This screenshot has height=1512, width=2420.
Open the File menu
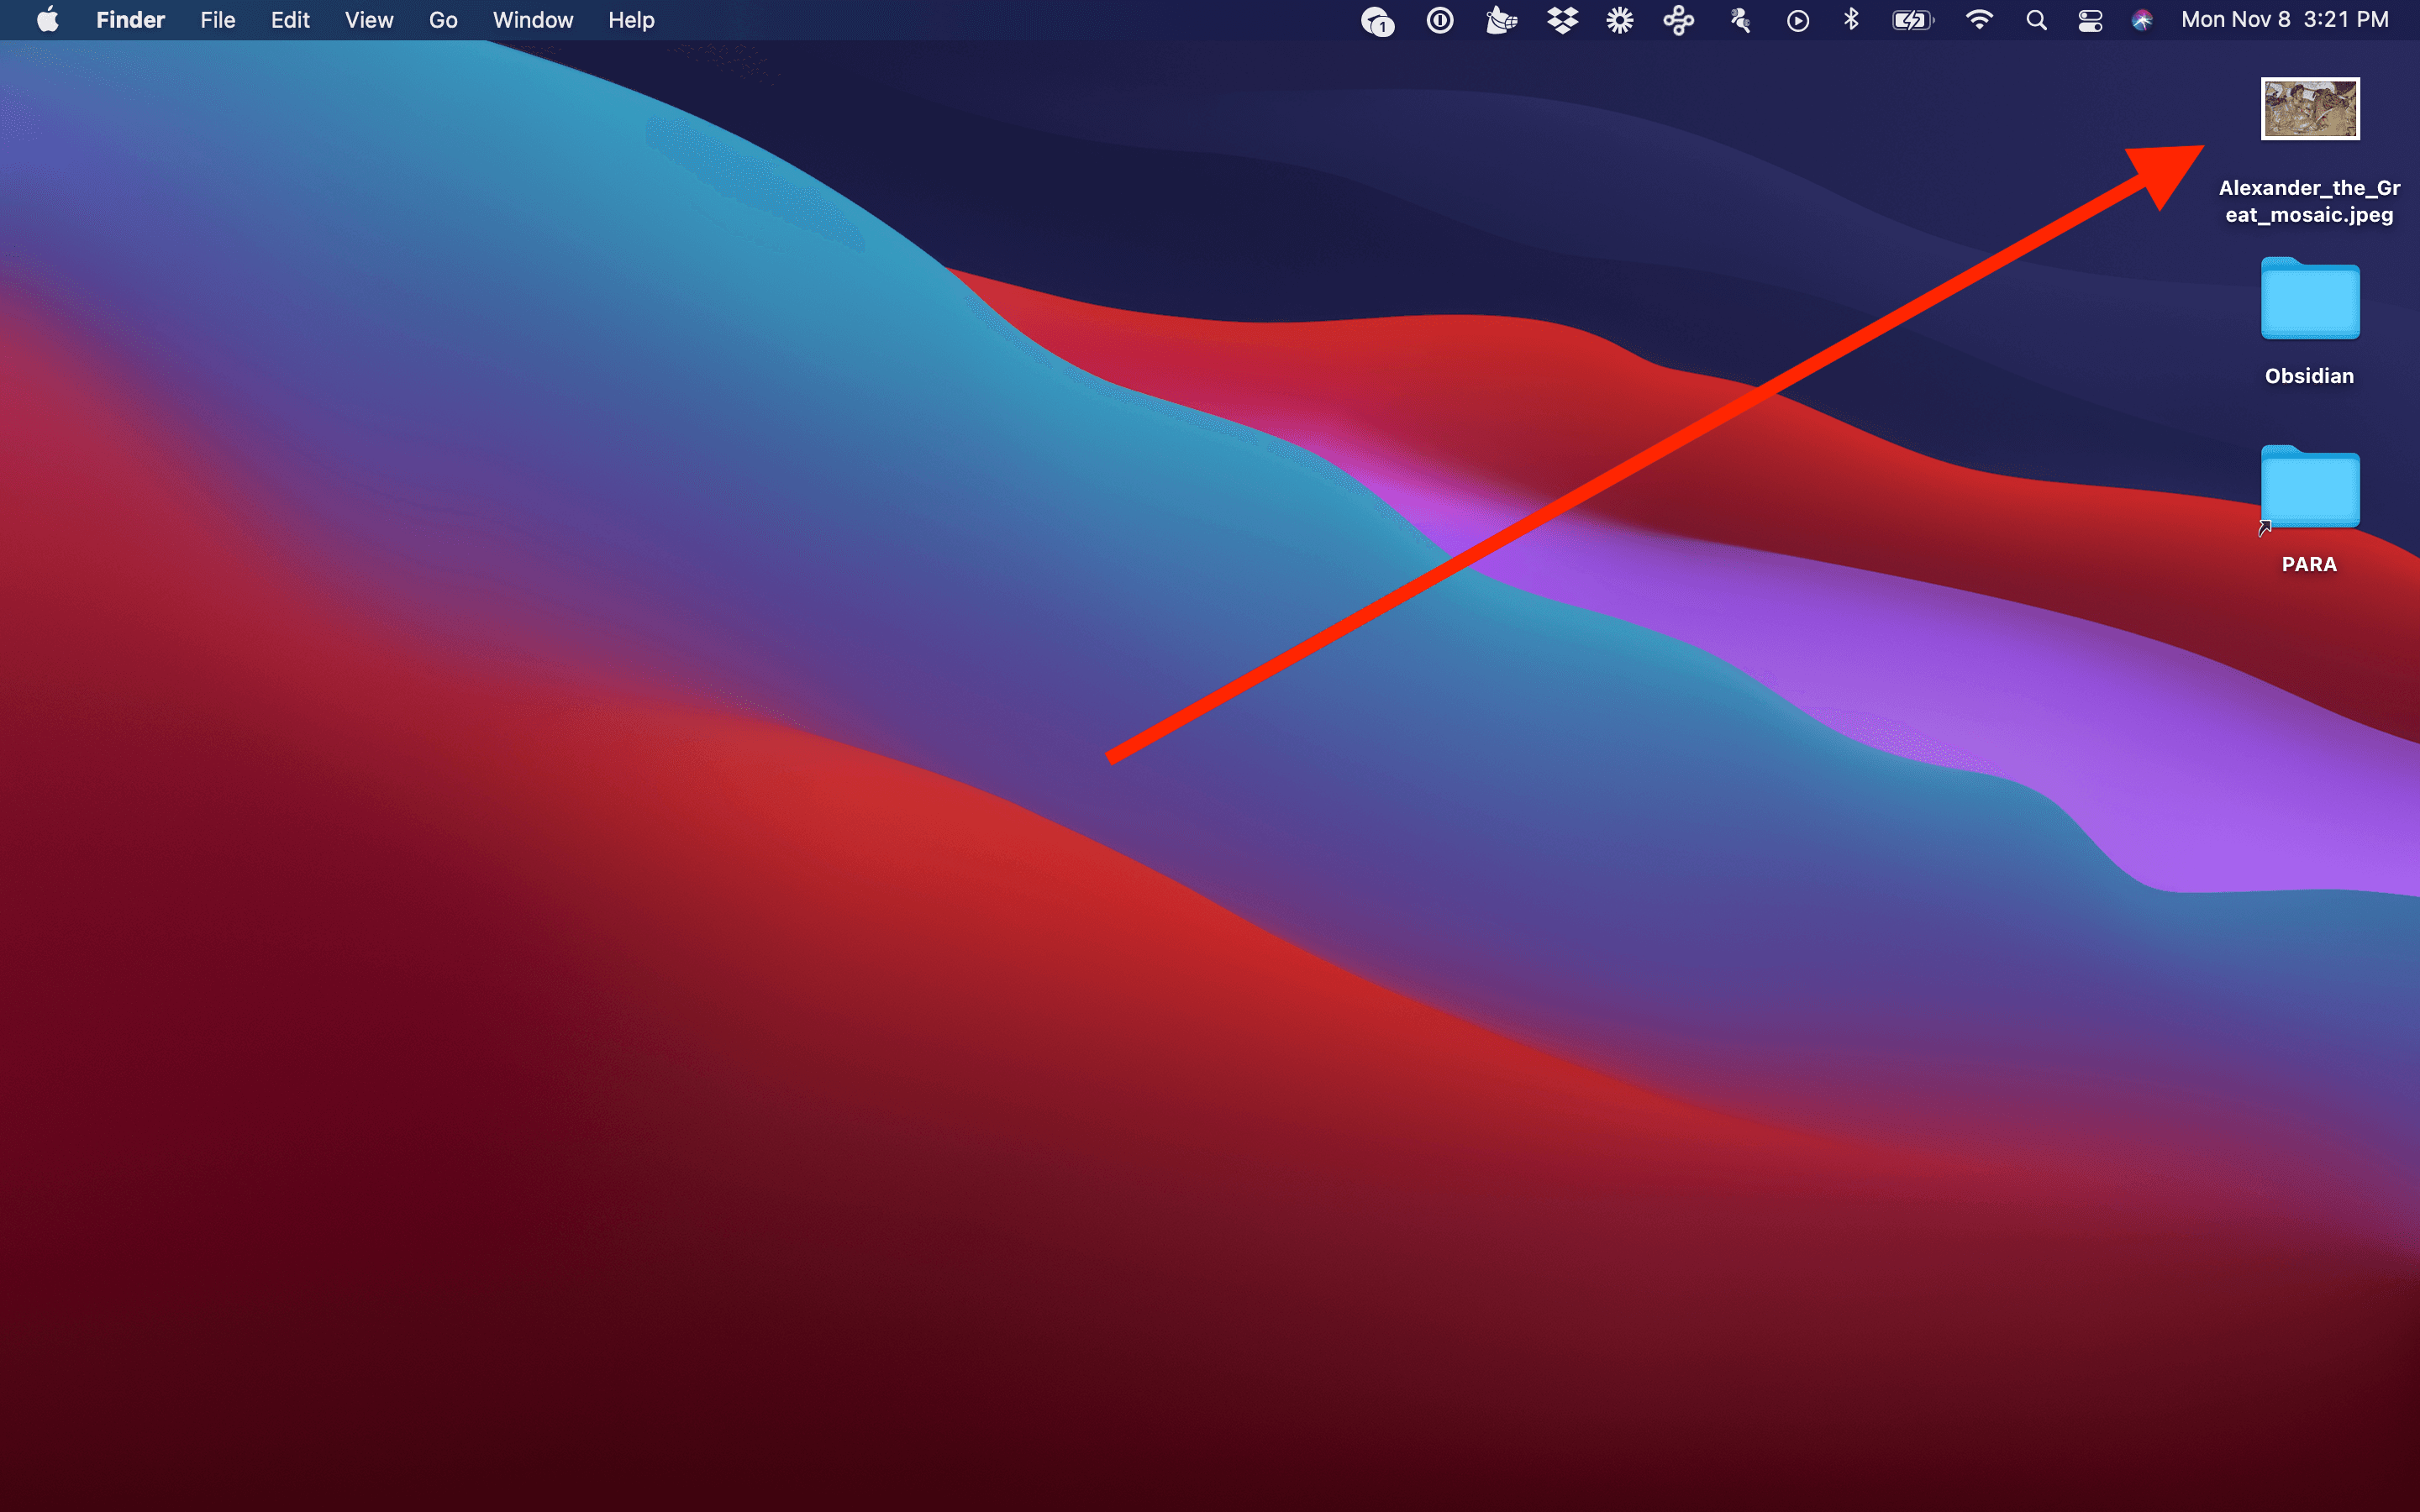217,20
